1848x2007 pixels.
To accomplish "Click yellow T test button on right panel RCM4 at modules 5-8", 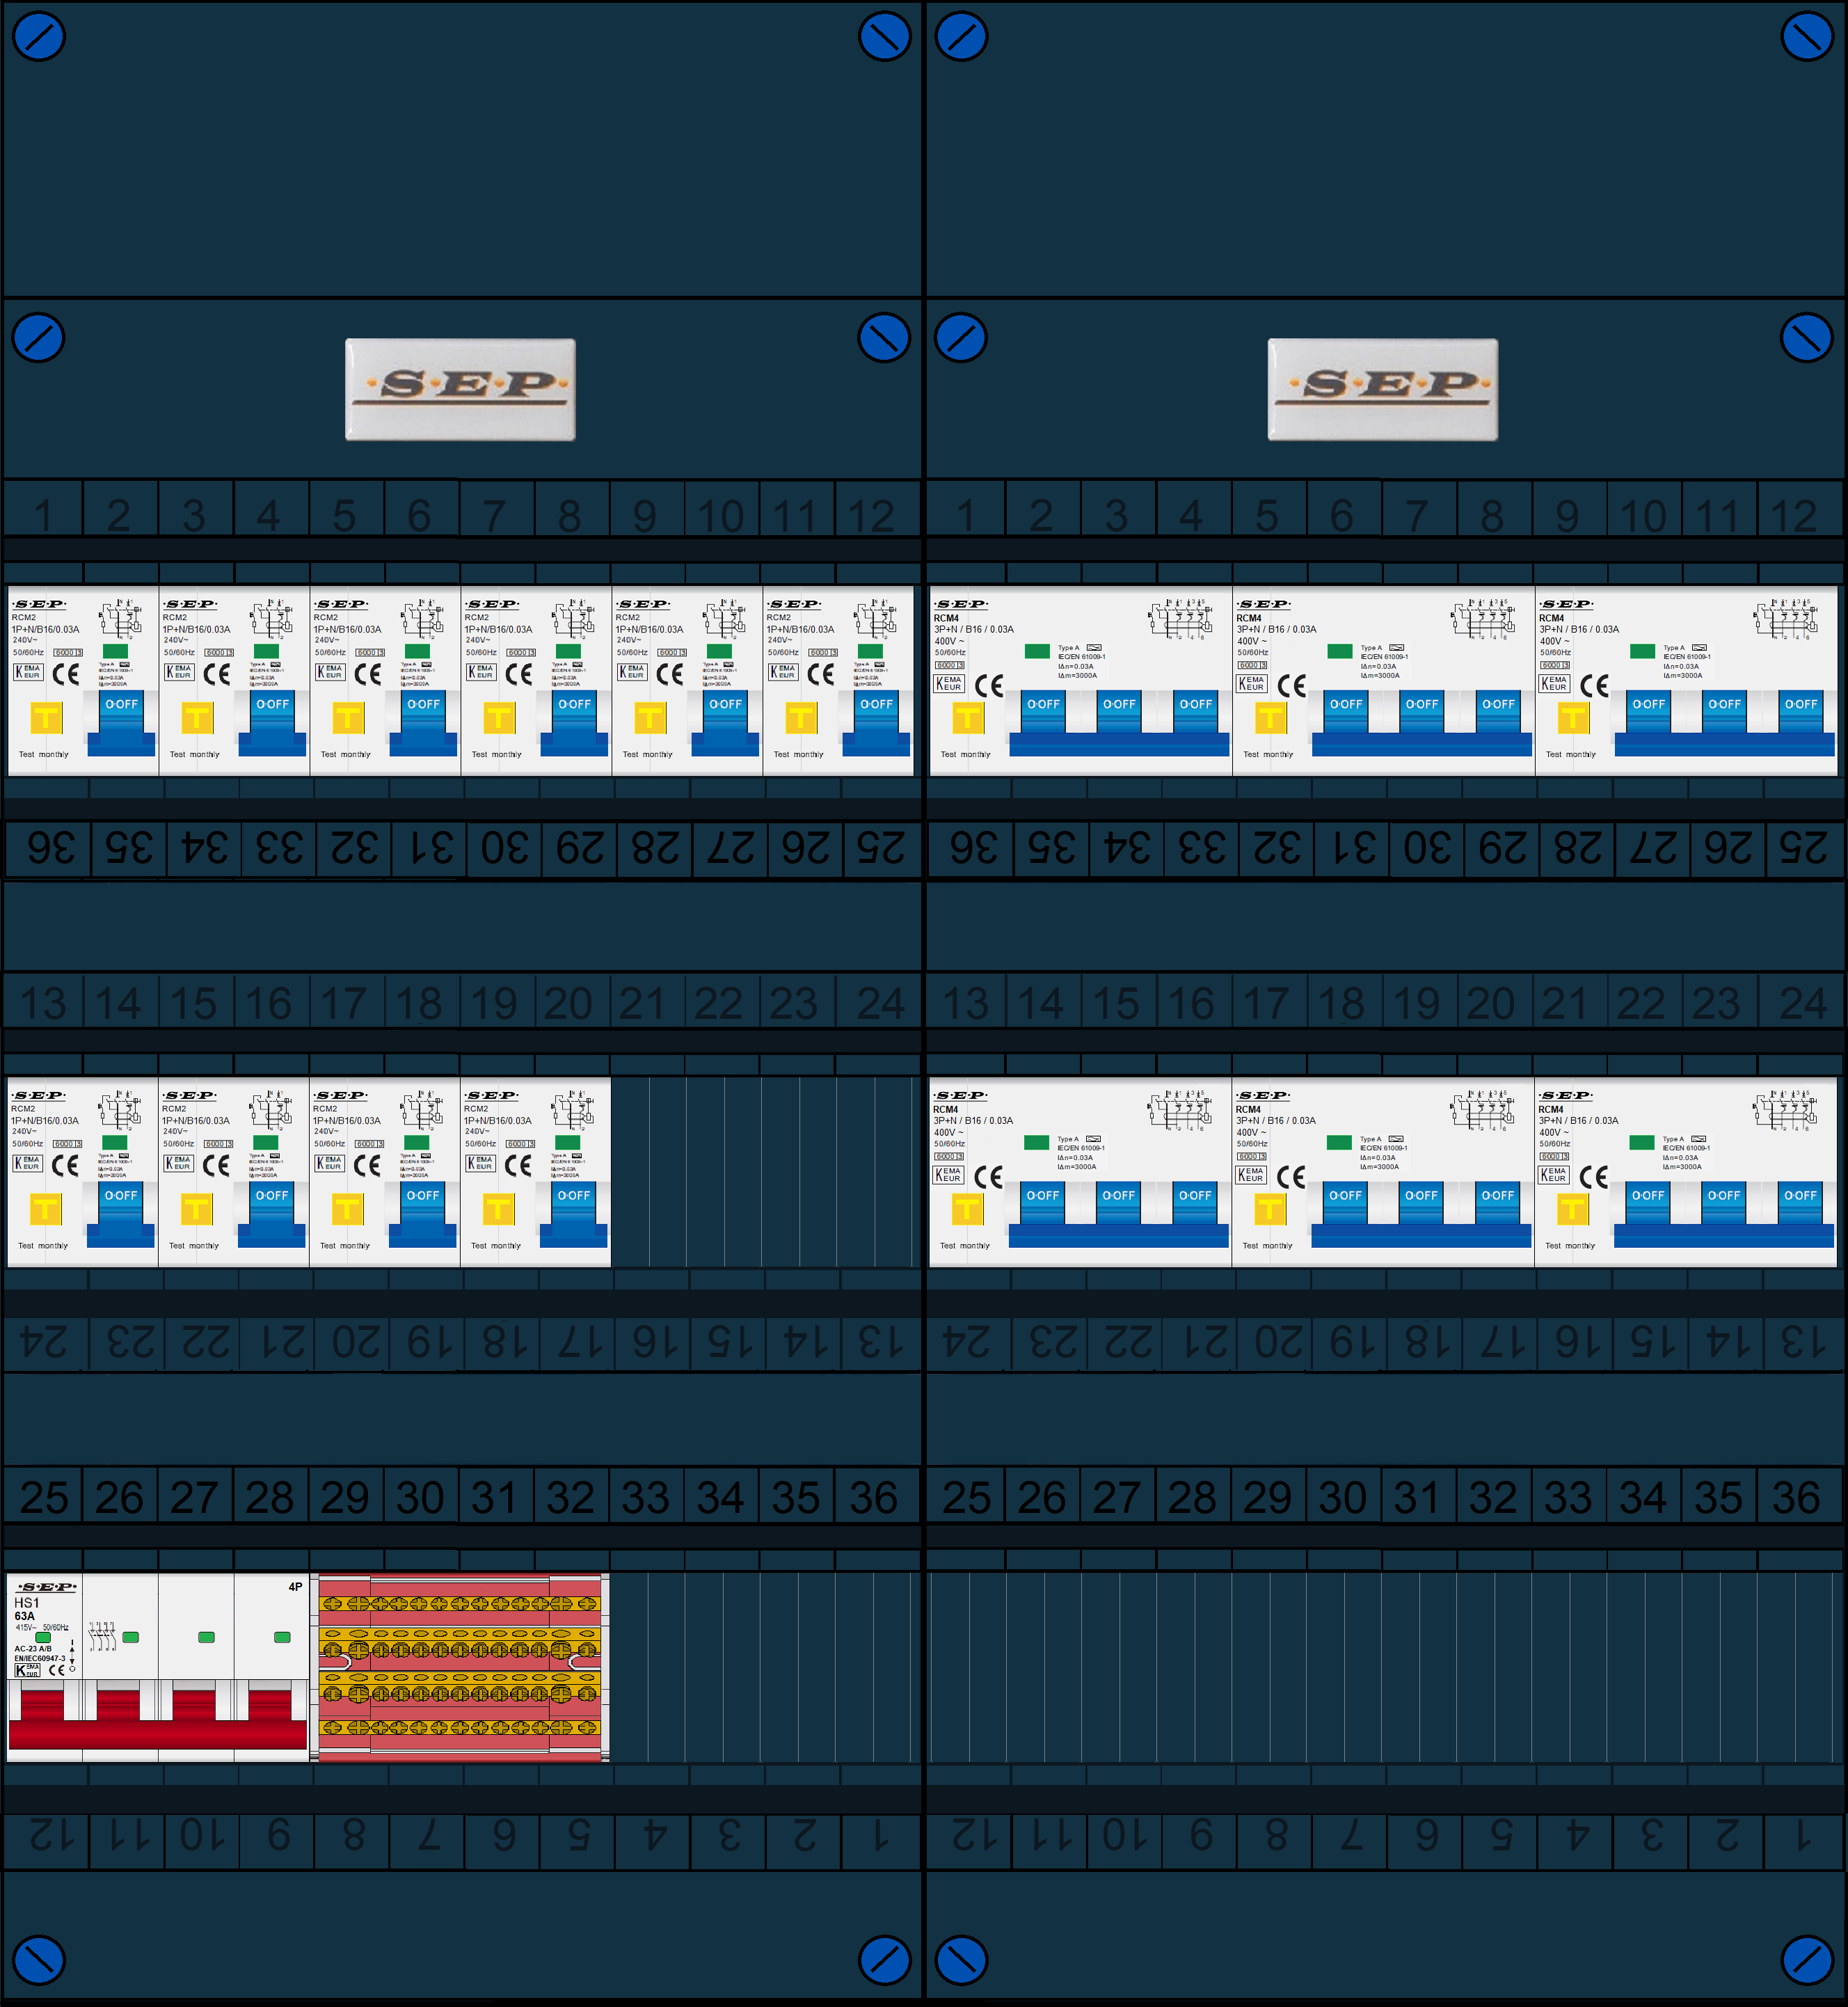I will click(1270, 718).
